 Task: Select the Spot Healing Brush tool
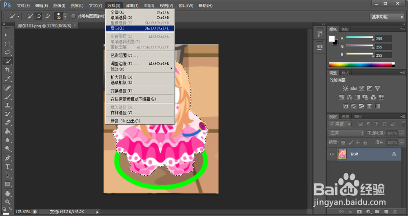(x=7, y=88)
